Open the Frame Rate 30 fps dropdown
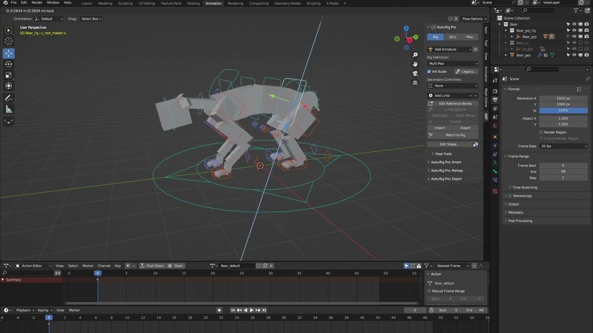The height and width of the screenshot is (333, 593). 563,146
